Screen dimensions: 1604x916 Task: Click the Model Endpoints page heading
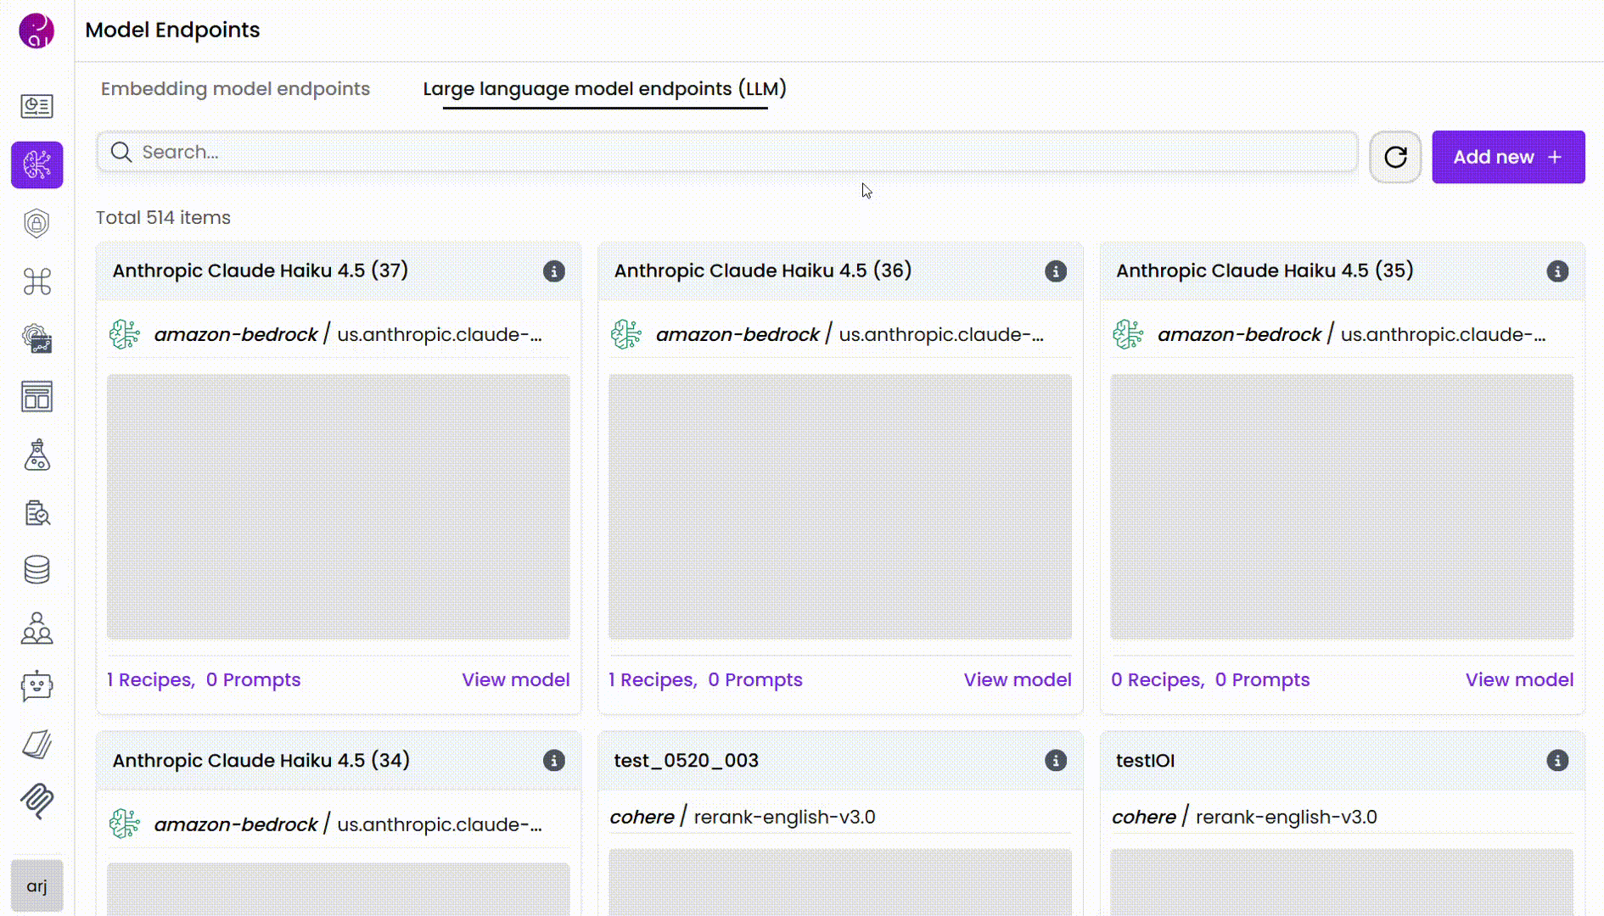tap(172, 30)
